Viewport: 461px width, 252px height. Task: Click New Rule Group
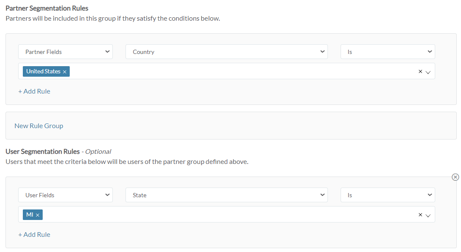[x=38, y=126]
